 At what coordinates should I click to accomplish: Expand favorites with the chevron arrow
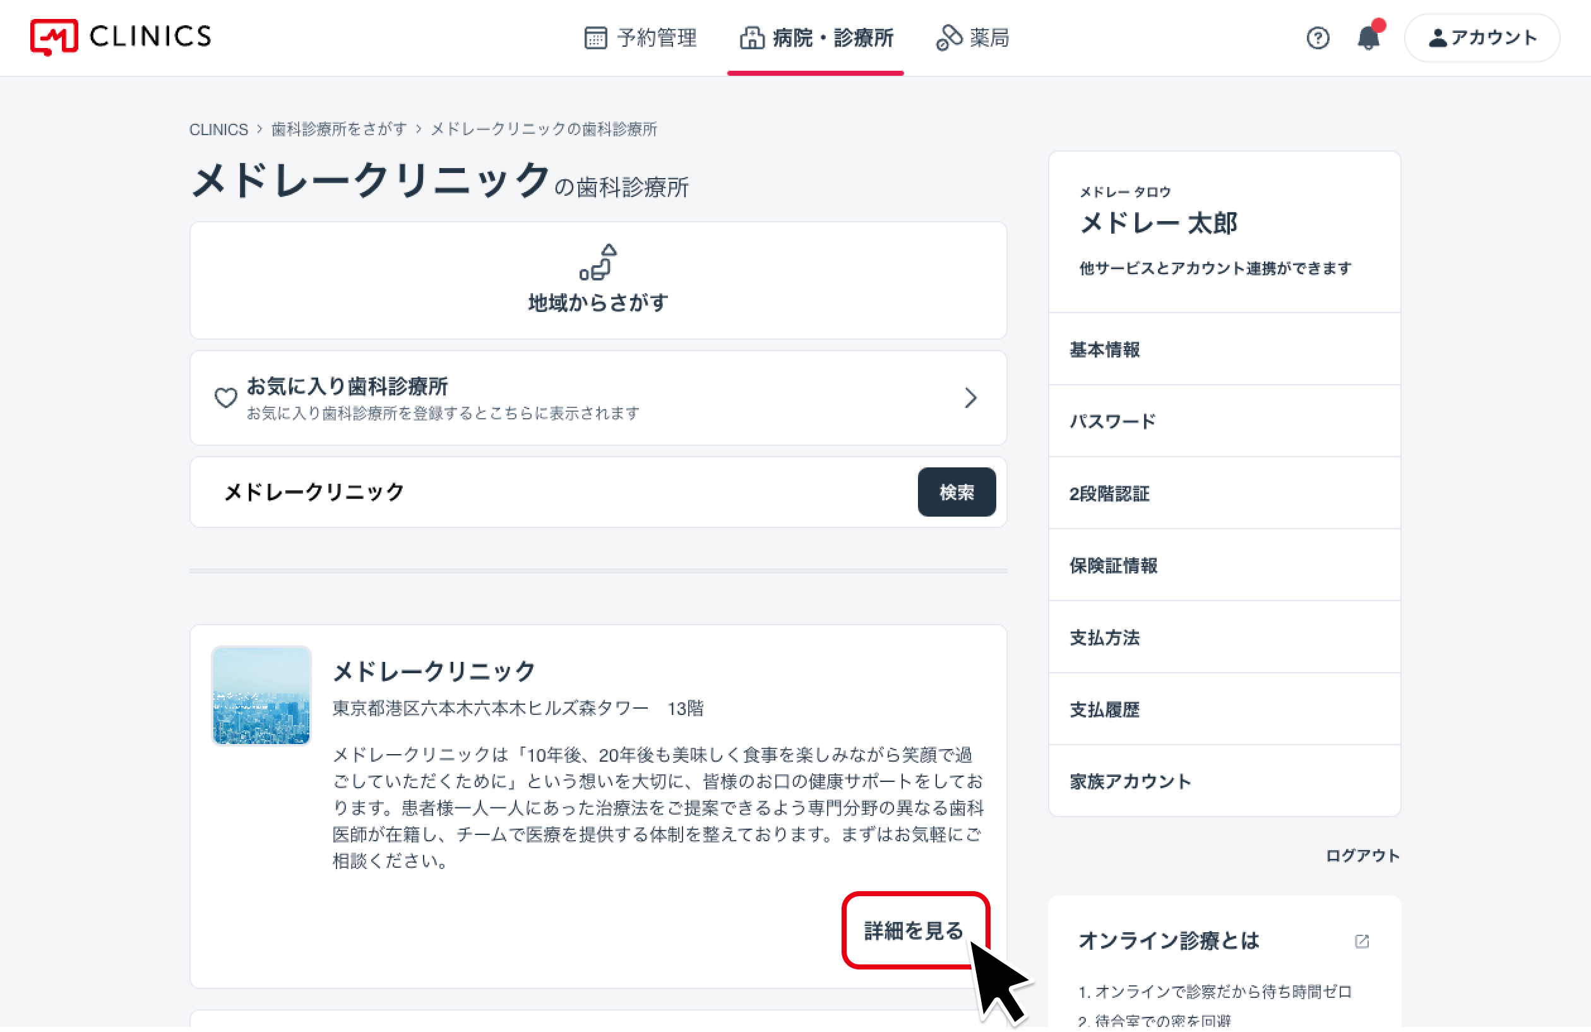pos(970,398)
